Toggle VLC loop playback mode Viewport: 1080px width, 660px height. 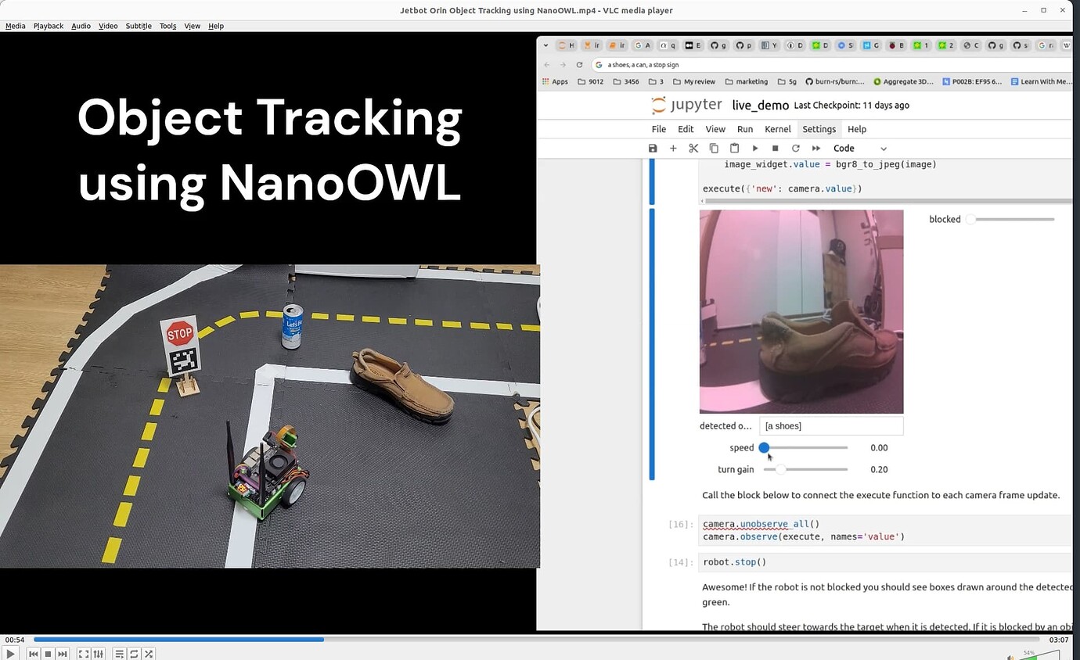pos(134,654)
